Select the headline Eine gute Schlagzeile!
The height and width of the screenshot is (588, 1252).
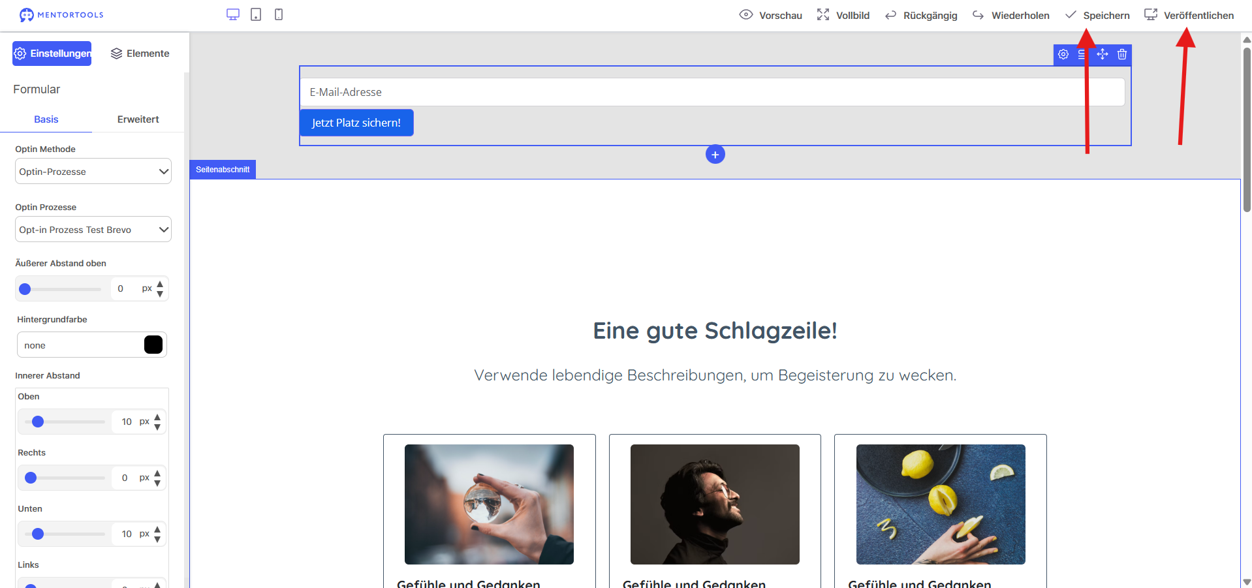[x=715, y=331]
